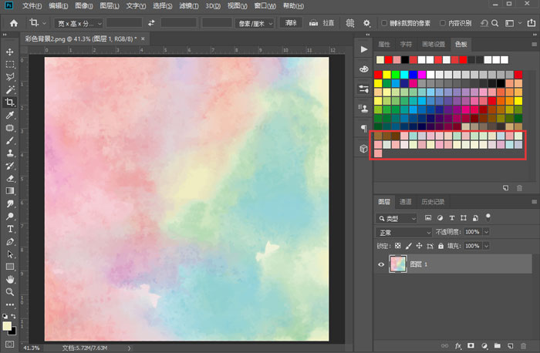Toggle Quick Mask mode
The width and height of the screenshot is (540, 353).
tap(9, 345)
